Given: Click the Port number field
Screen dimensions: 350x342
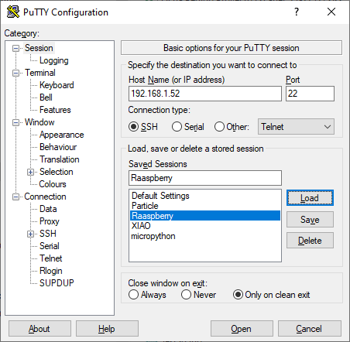Looking at the screenshot, I should pyautogui.click(x=310, y=94).
